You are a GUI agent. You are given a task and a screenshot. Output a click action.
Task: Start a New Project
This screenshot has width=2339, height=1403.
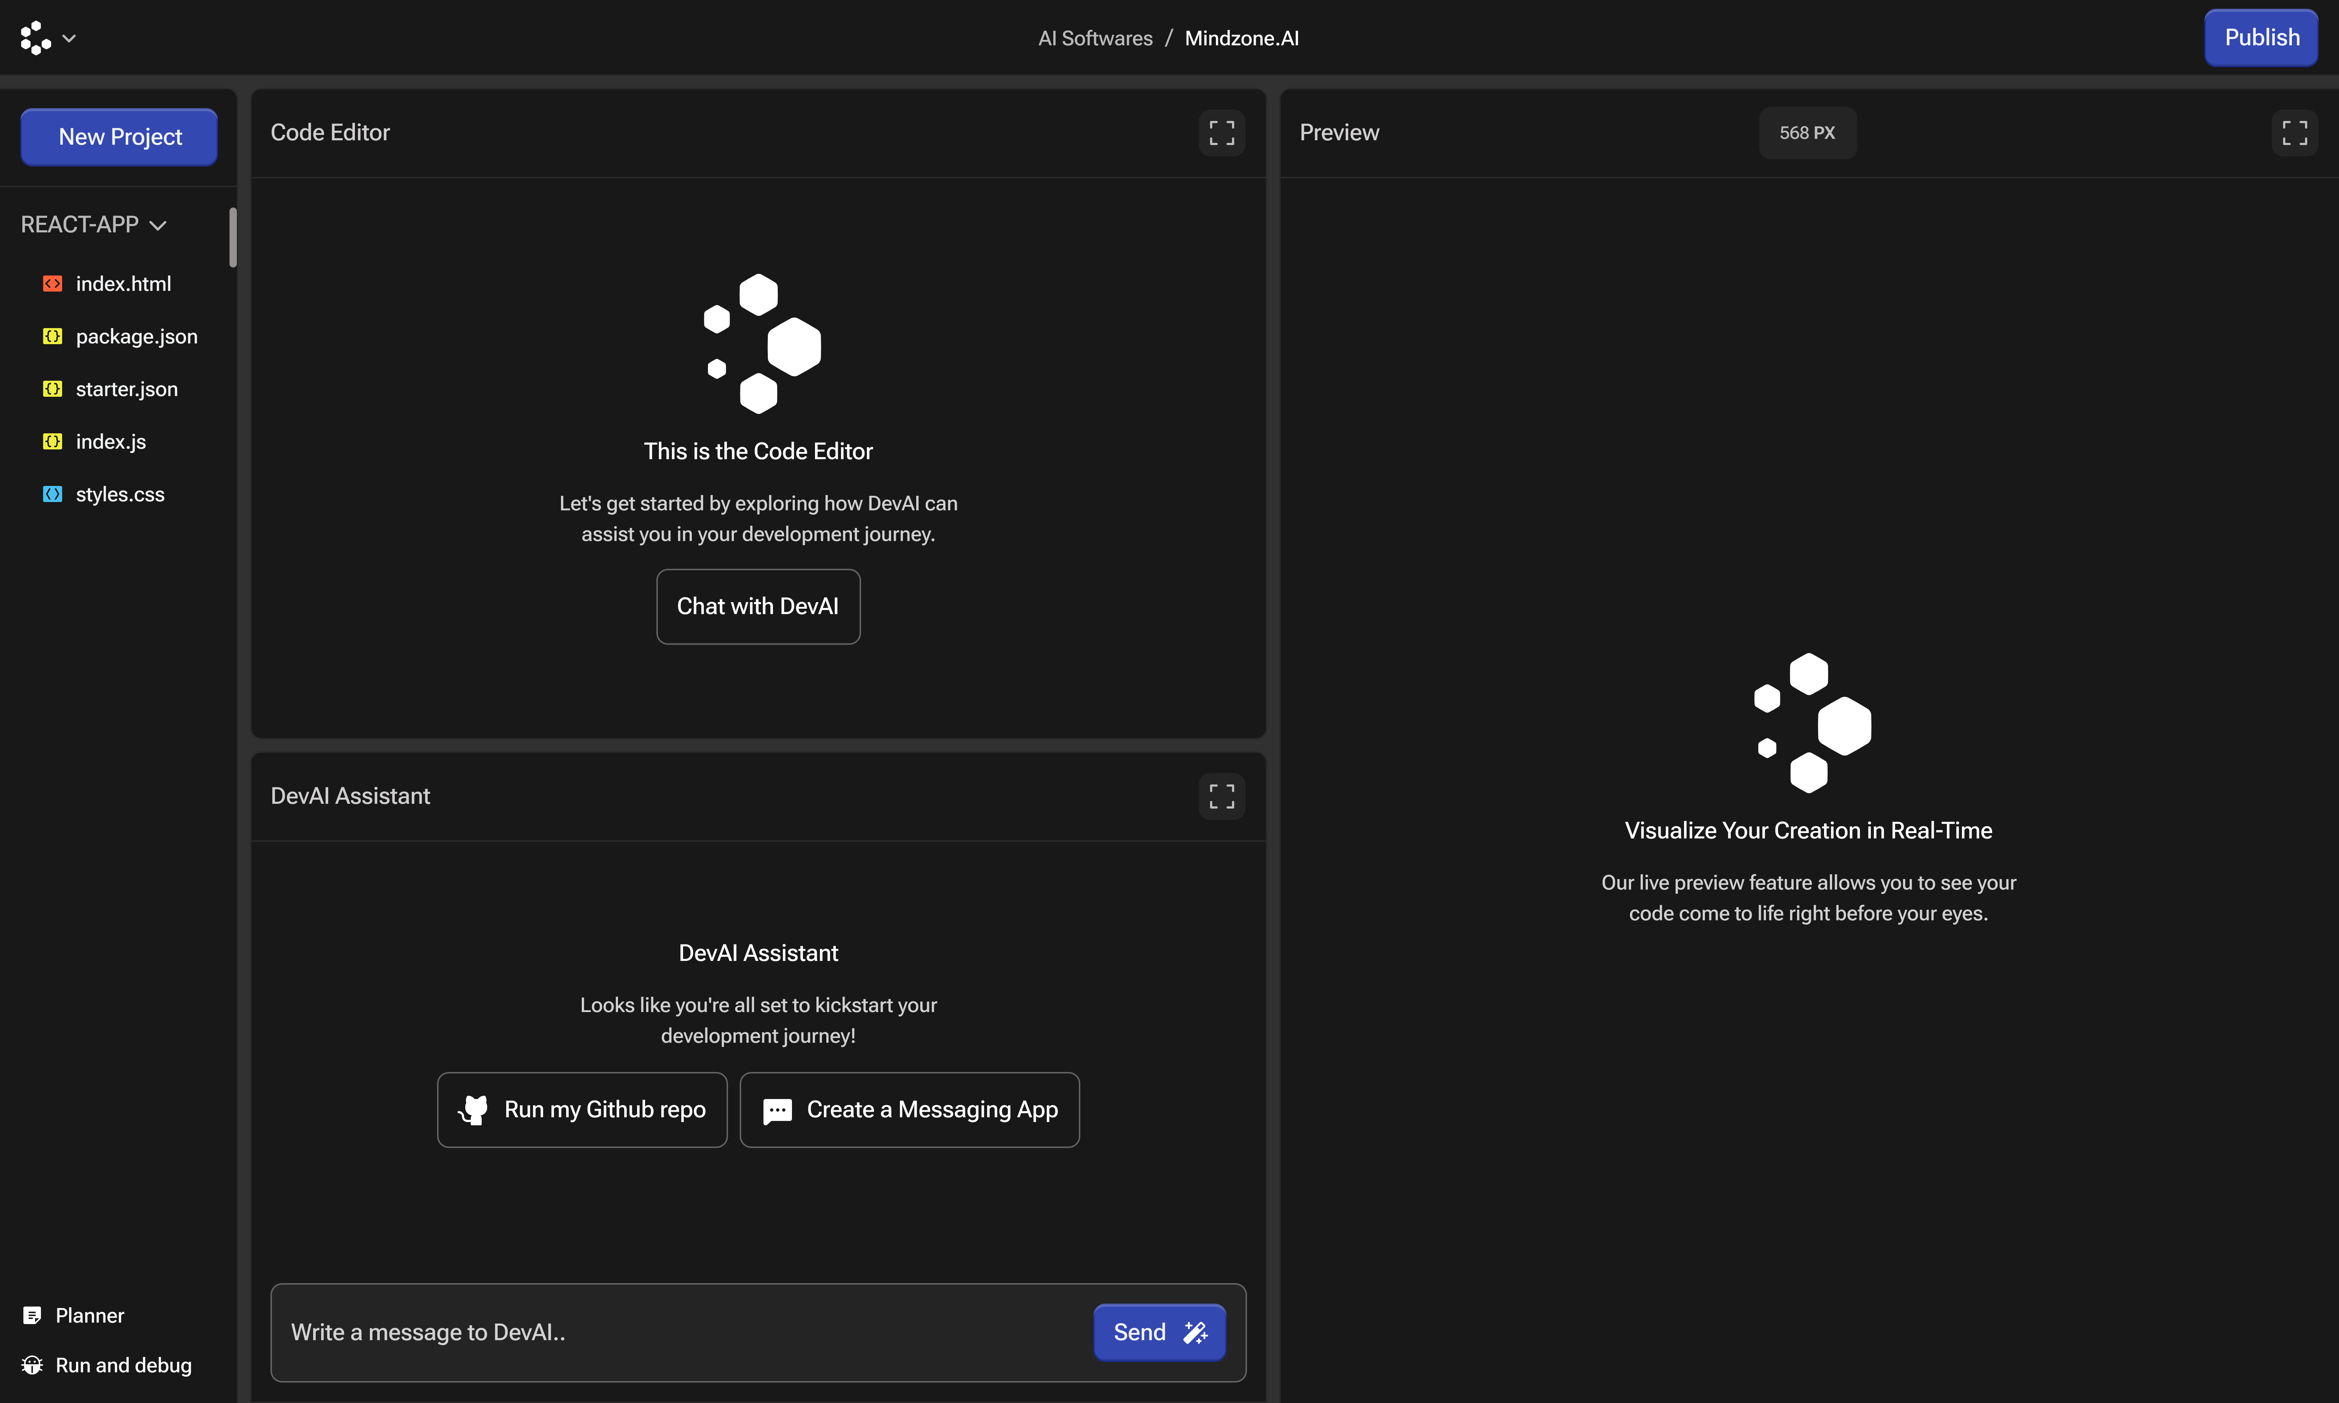(119, 137)
